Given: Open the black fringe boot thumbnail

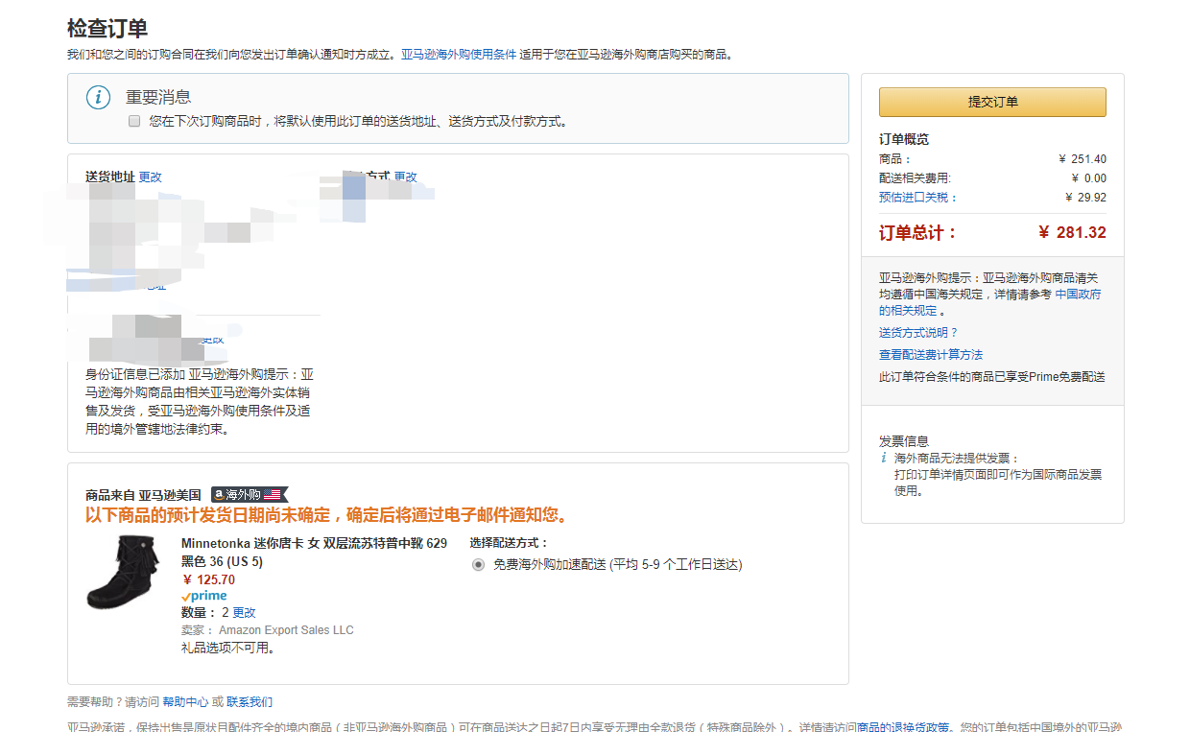Looking at the screenshot, I should click(x=124, y=573).
